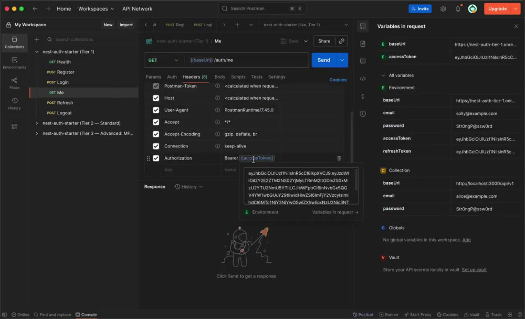Expand the nest-auth-starter (Tier 3 — Advanced) collection
Viewport: 525px width, 319px height.
click(x=37, y=134)
